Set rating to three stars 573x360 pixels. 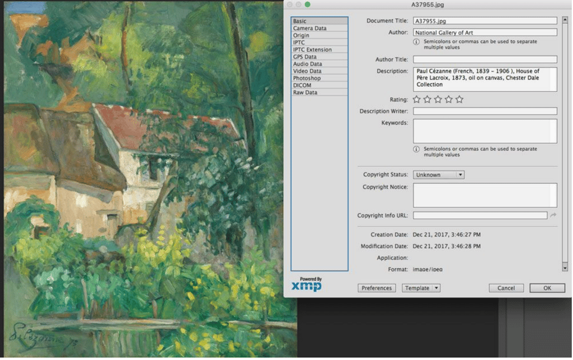pyautogui.click(x=438, y=100)
